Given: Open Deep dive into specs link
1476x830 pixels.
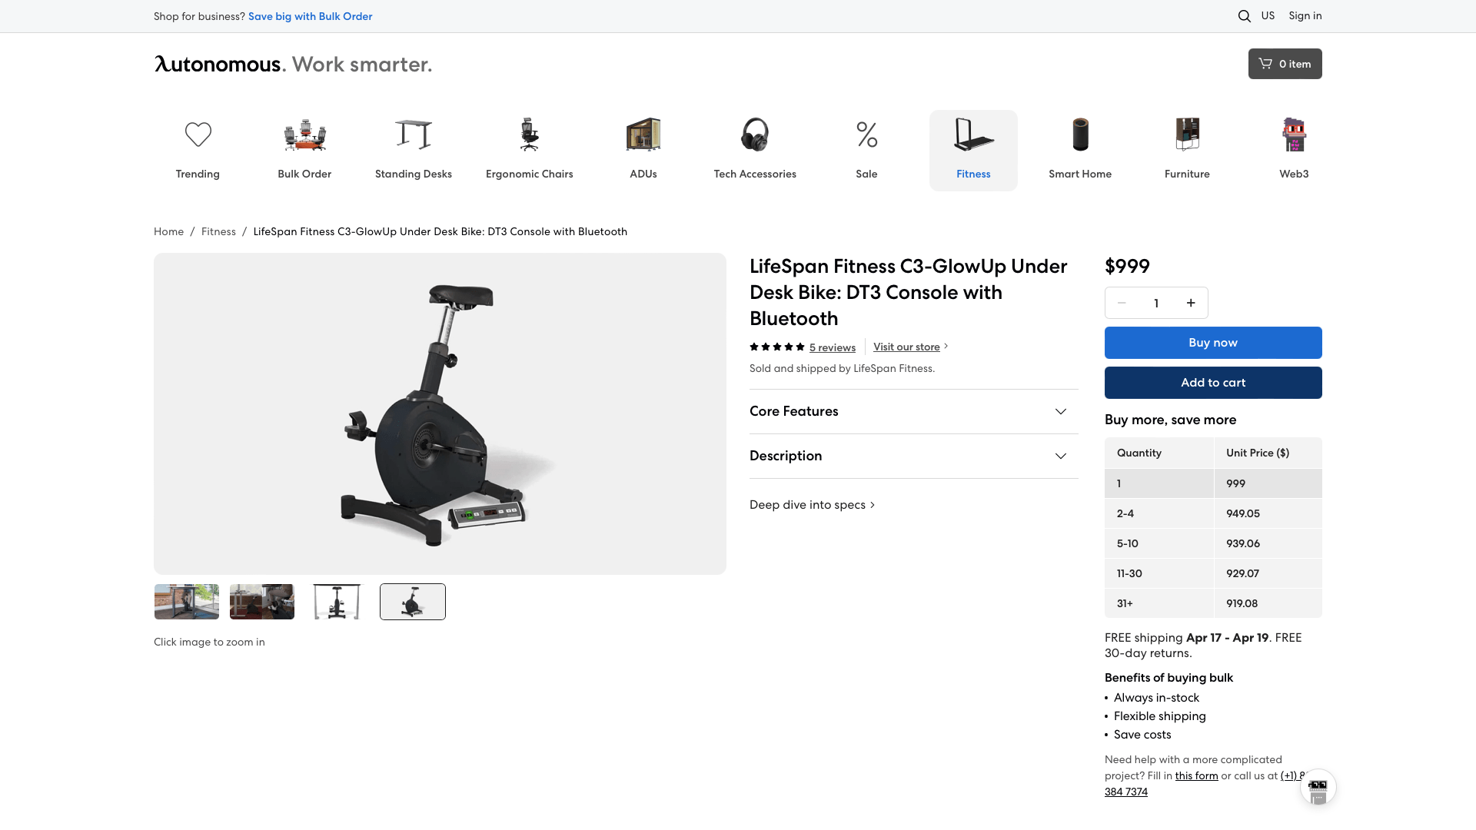Looking at the screenshot, I should click(x=812, y=505).
